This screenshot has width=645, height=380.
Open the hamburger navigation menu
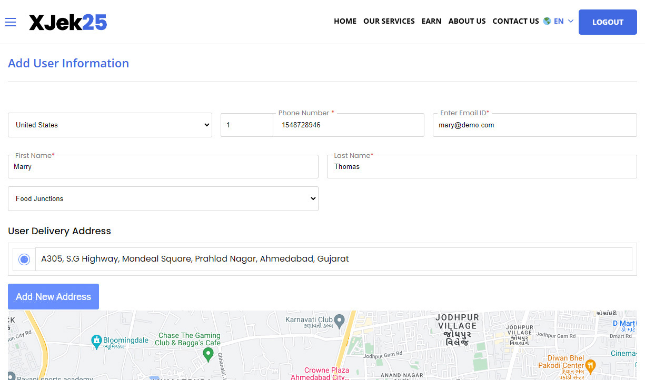10,22
